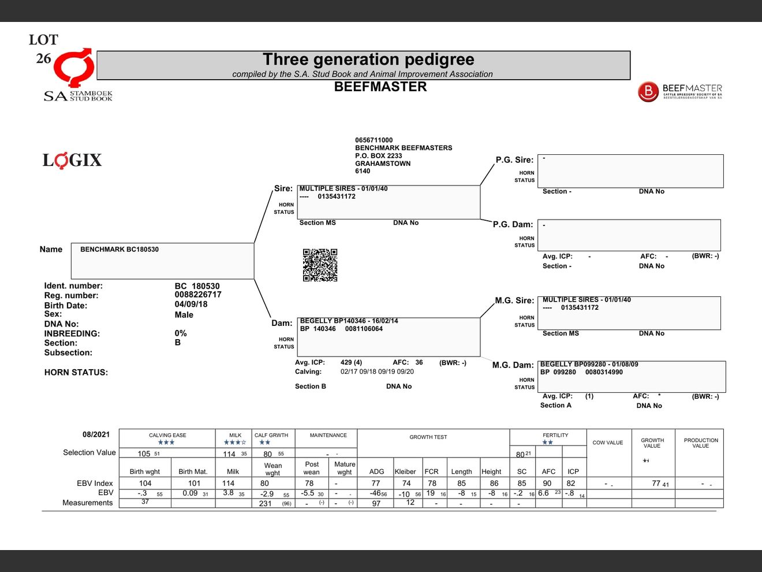Click the red Beefmaster B logo

coord(648,92)
